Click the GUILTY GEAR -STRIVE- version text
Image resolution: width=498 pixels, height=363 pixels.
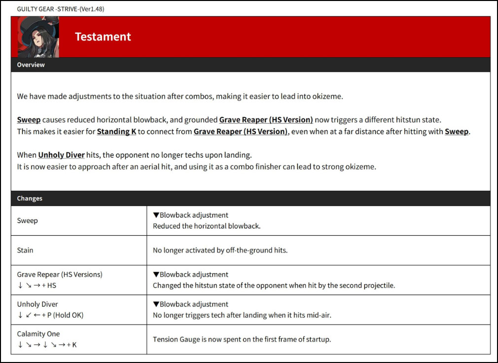pyautogui.click(x=61, y=9)
